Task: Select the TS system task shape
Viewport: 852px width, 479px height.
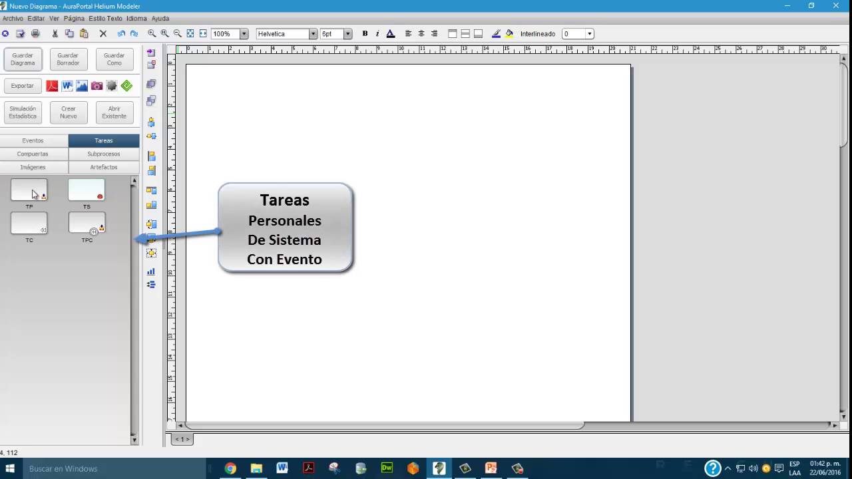Action: [87, 190]
